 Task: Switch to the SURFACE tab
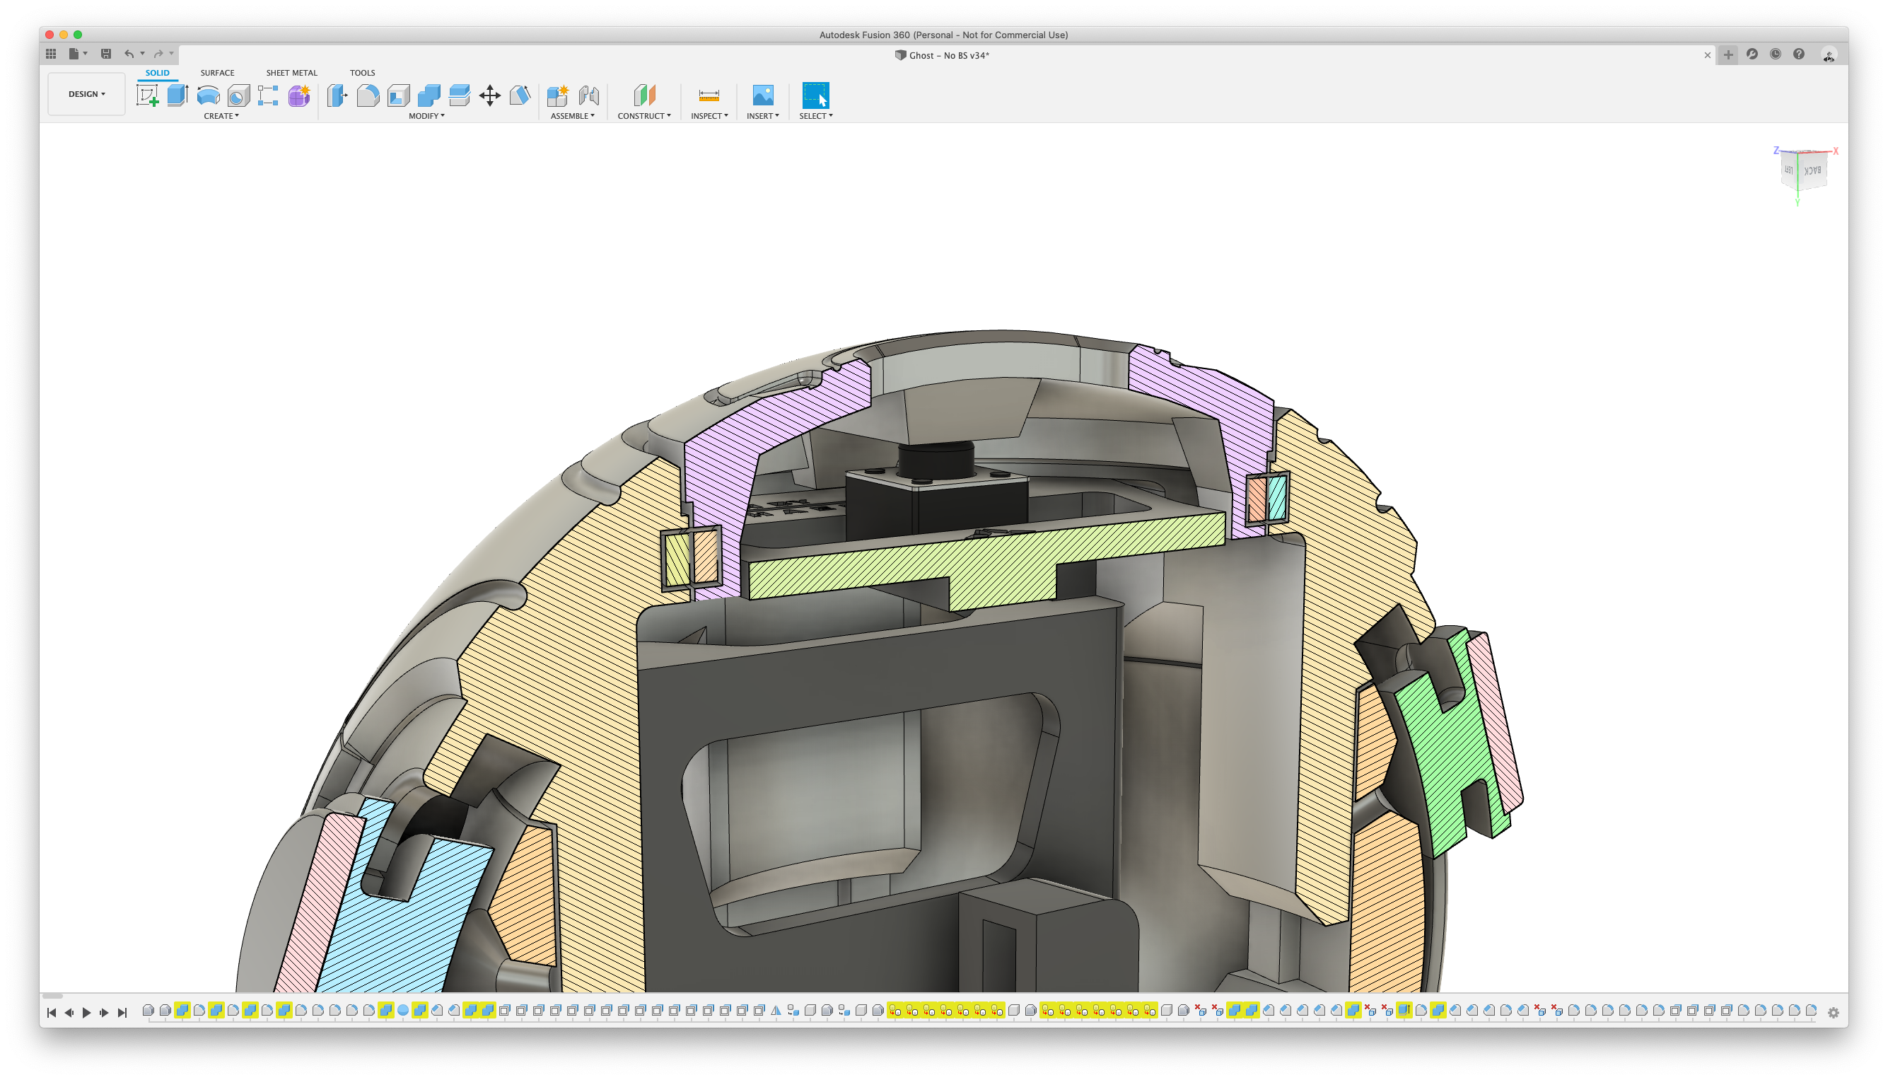coord(217,73)
